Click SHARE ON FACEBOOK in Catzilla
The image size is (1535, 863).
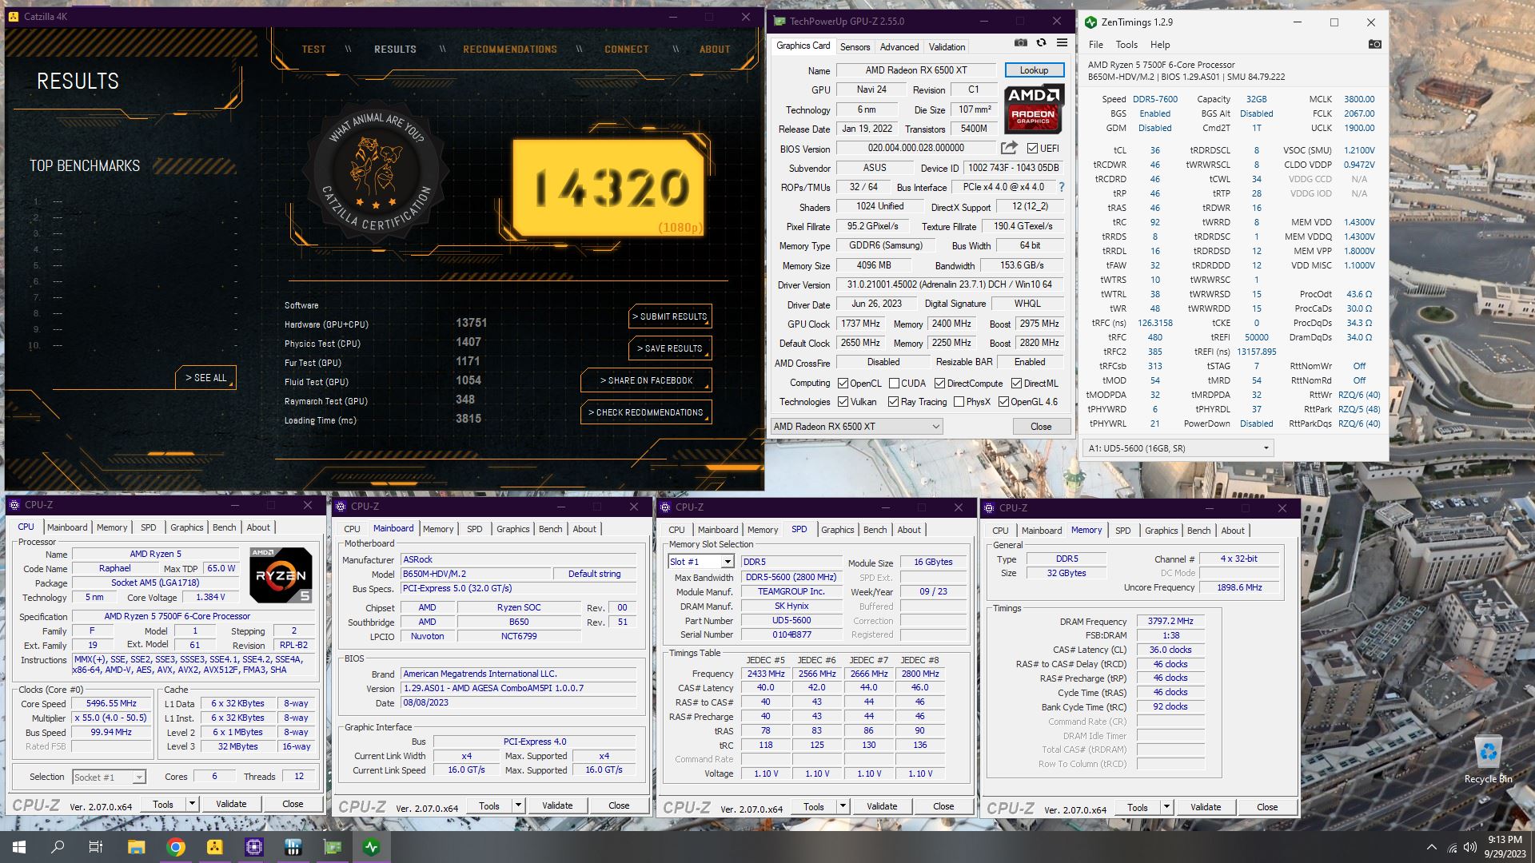click(x=646, y=380)
